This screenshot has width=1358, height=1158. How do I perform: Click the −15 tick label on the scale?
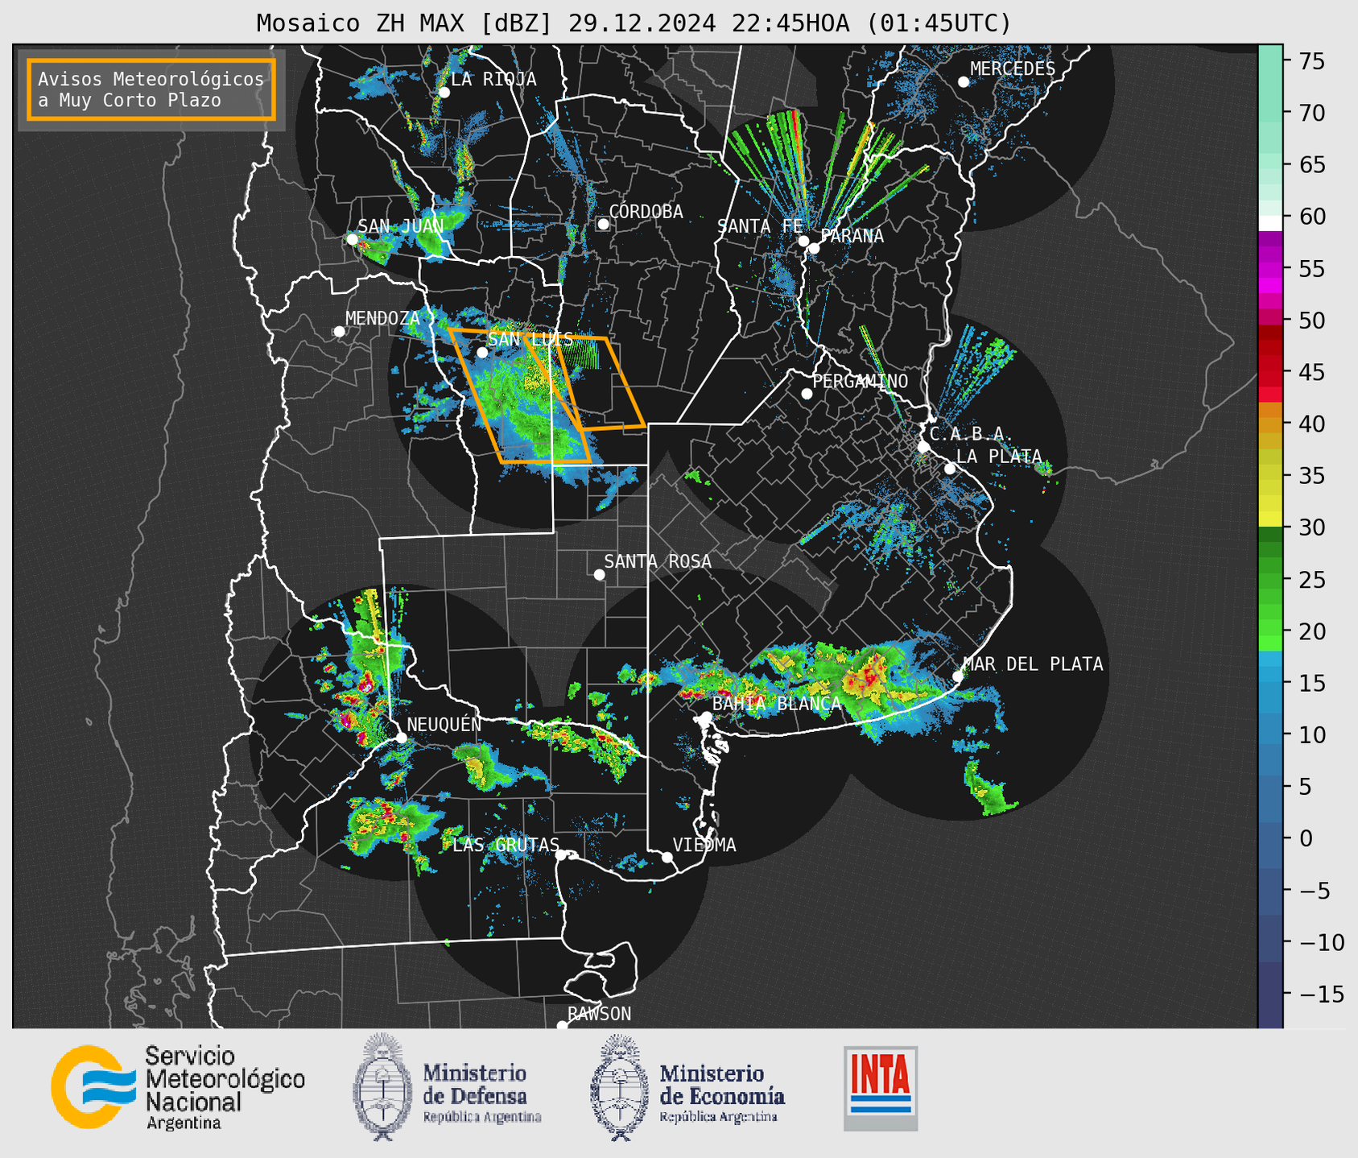(x=1321, y=995)
